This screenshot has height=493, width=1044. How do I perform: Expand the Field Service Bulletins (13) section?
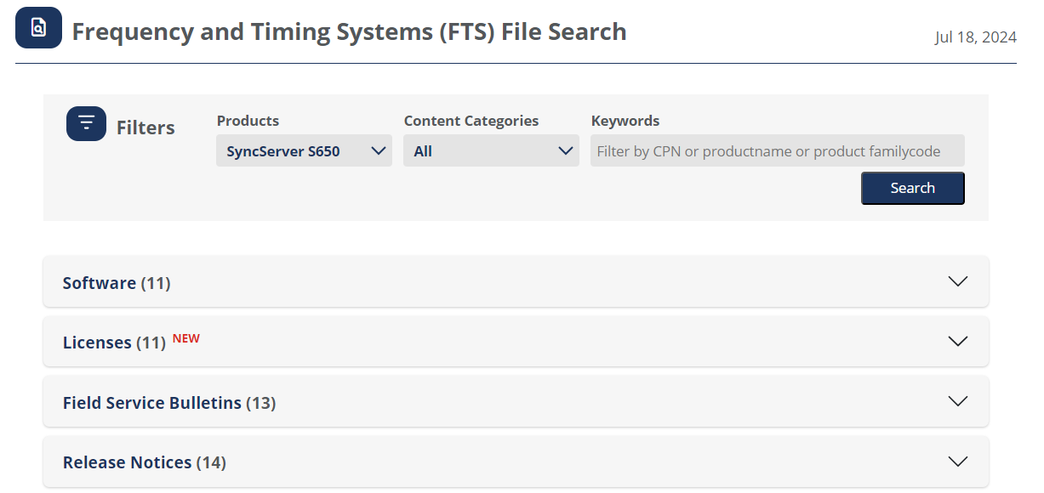pyautogui.click(x=168, y=403)
